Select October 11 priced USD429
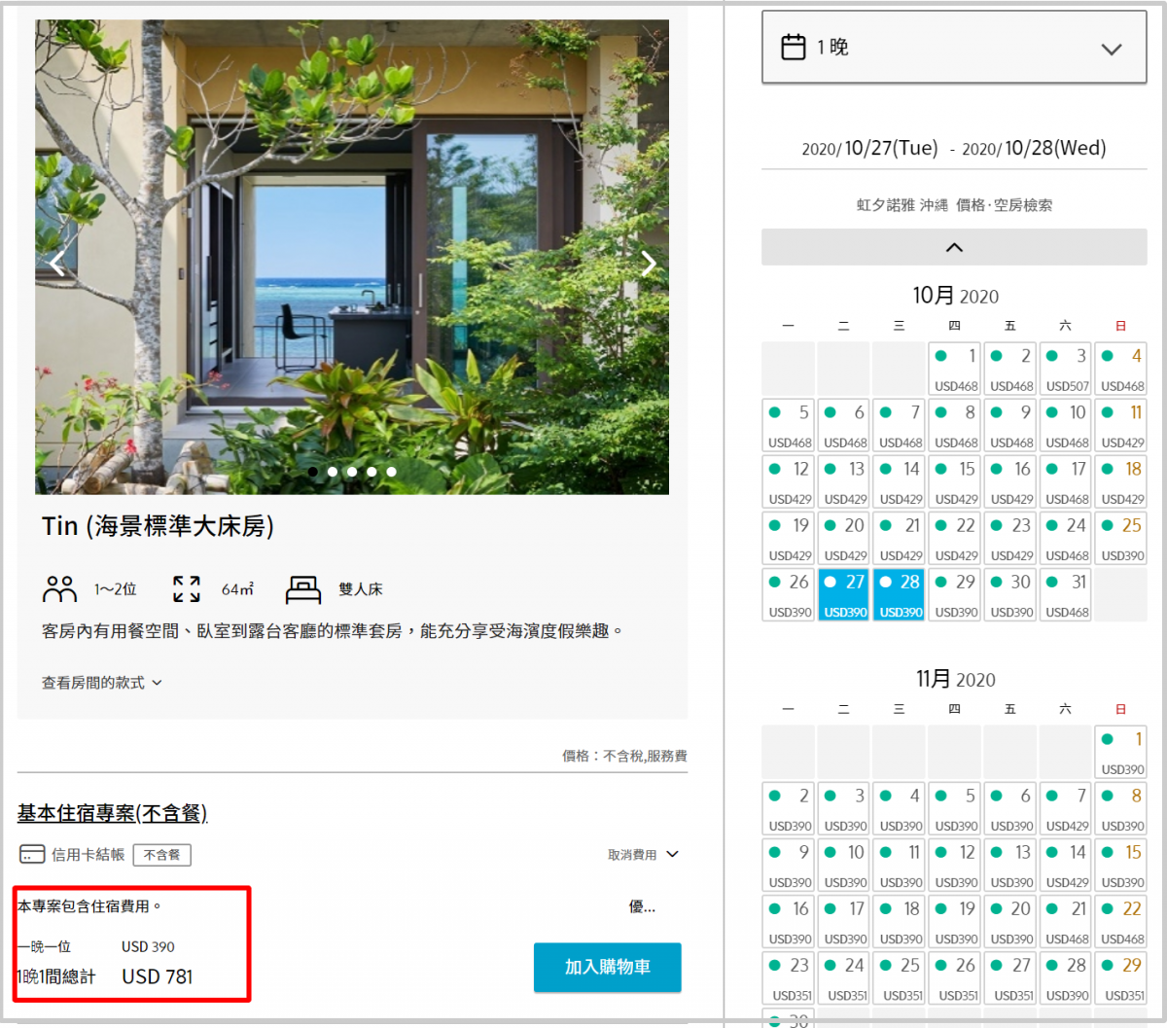This screenshot has height=1028, width=1167. click(1120, 425)
